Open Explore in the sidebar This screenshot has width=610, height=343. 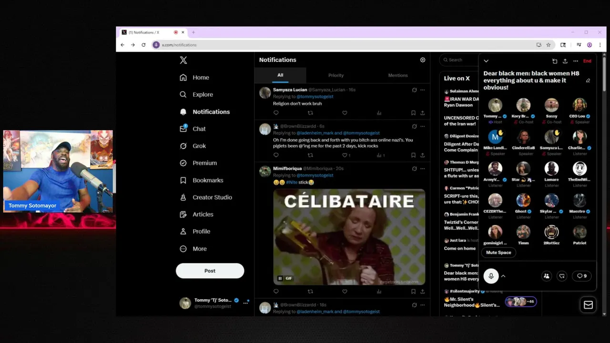pyautogui.click(x=196, y=94)
